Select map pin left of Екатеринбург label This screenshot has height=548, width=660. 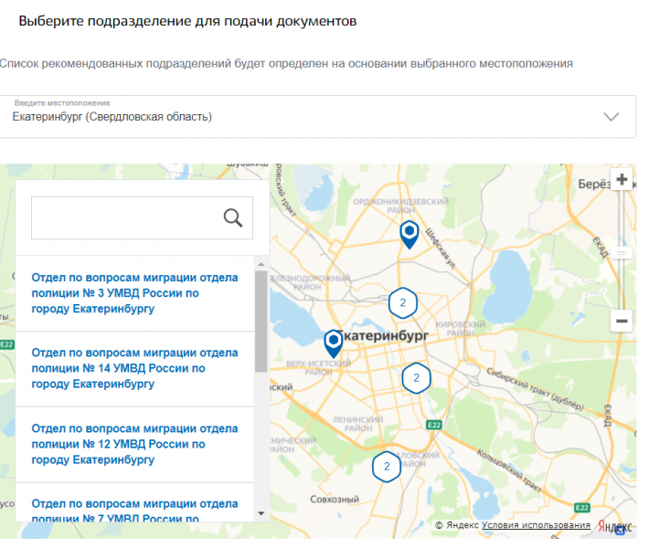(334, 343)
